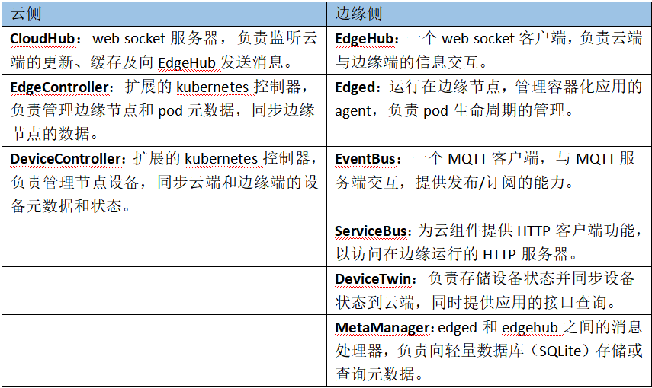Click the bold Edged term

pos(355,87)
